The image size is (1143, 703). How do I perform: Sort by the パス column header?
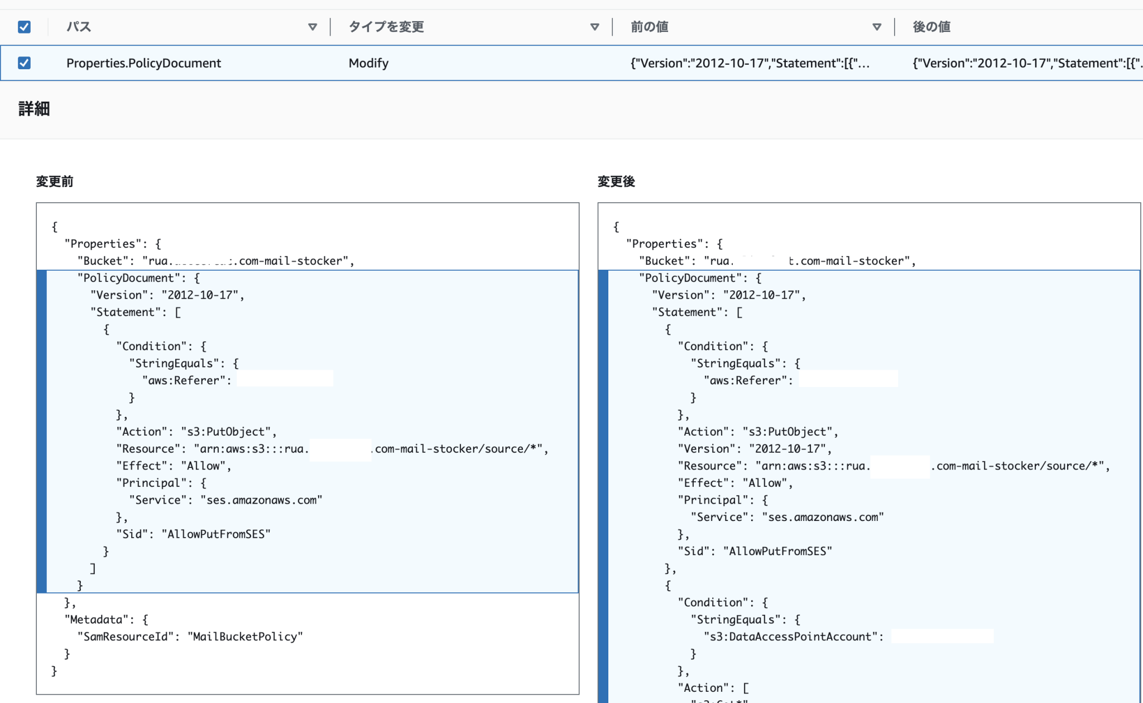79,26
